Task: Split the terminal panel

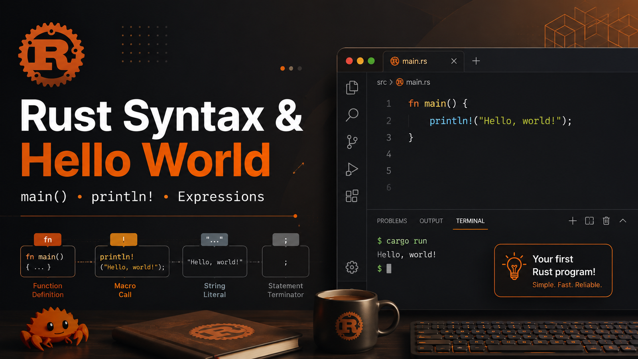Action: coord(589,221)
